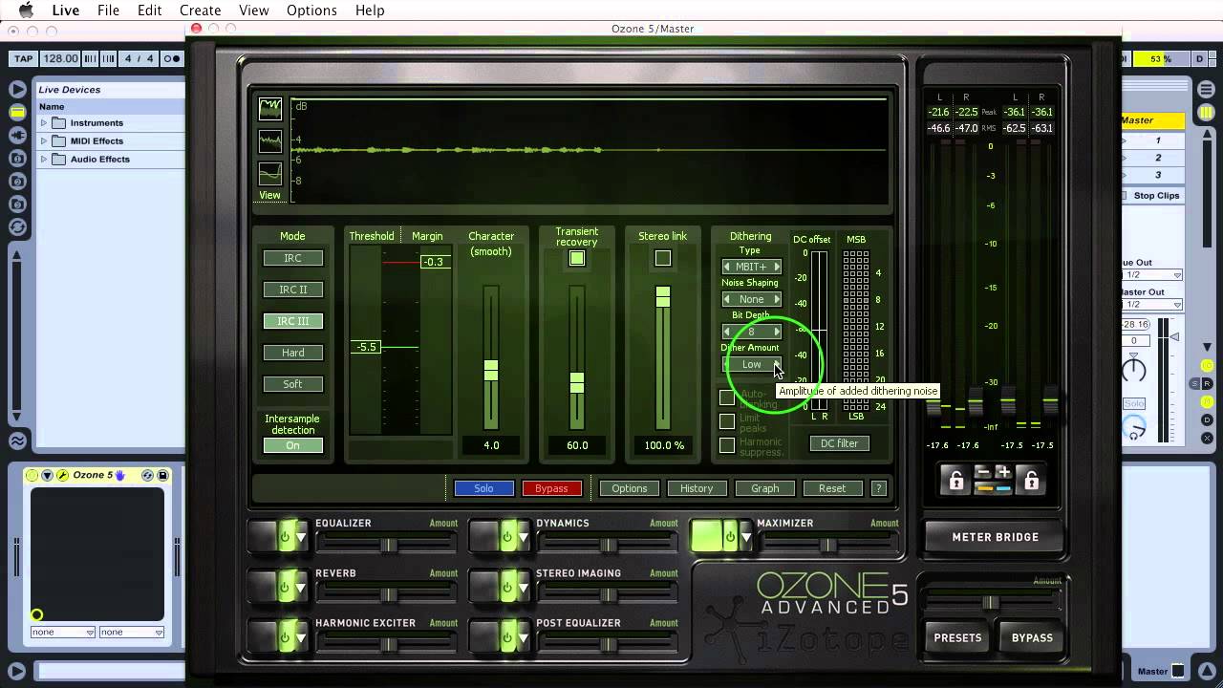1223x688 pixels.
Task: Click the red Bypass module button
Action: tap(551, 488)
